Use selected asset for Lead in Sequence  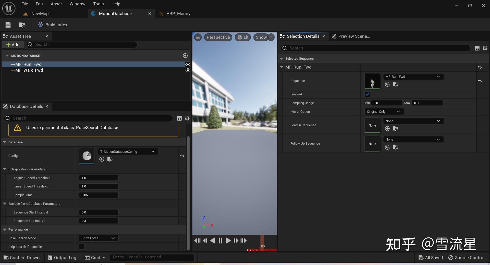pyautogui.click(x=387, y=129)
